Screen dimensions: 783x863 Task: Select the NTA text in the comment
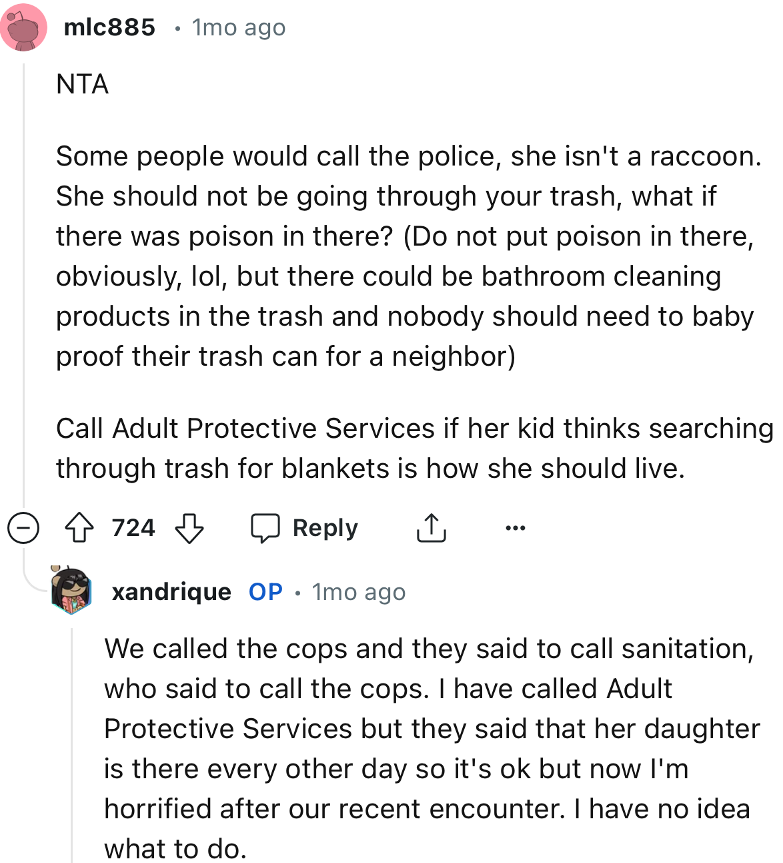click(x=83, y=84)
